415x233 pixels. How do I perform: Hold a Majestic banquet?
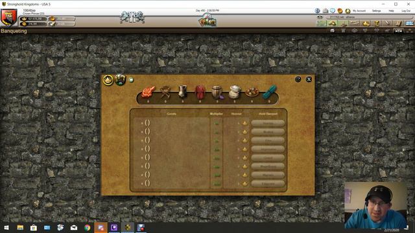(x=268, y=175)
